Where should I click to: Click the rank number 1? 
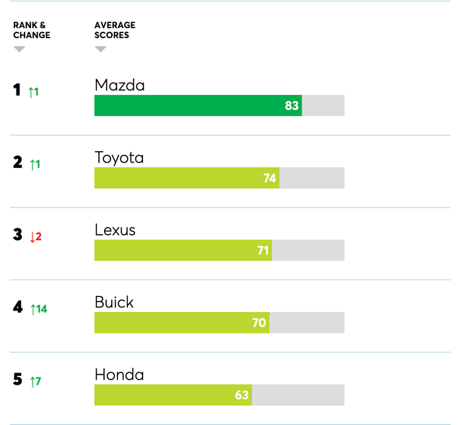pos(17,91)
